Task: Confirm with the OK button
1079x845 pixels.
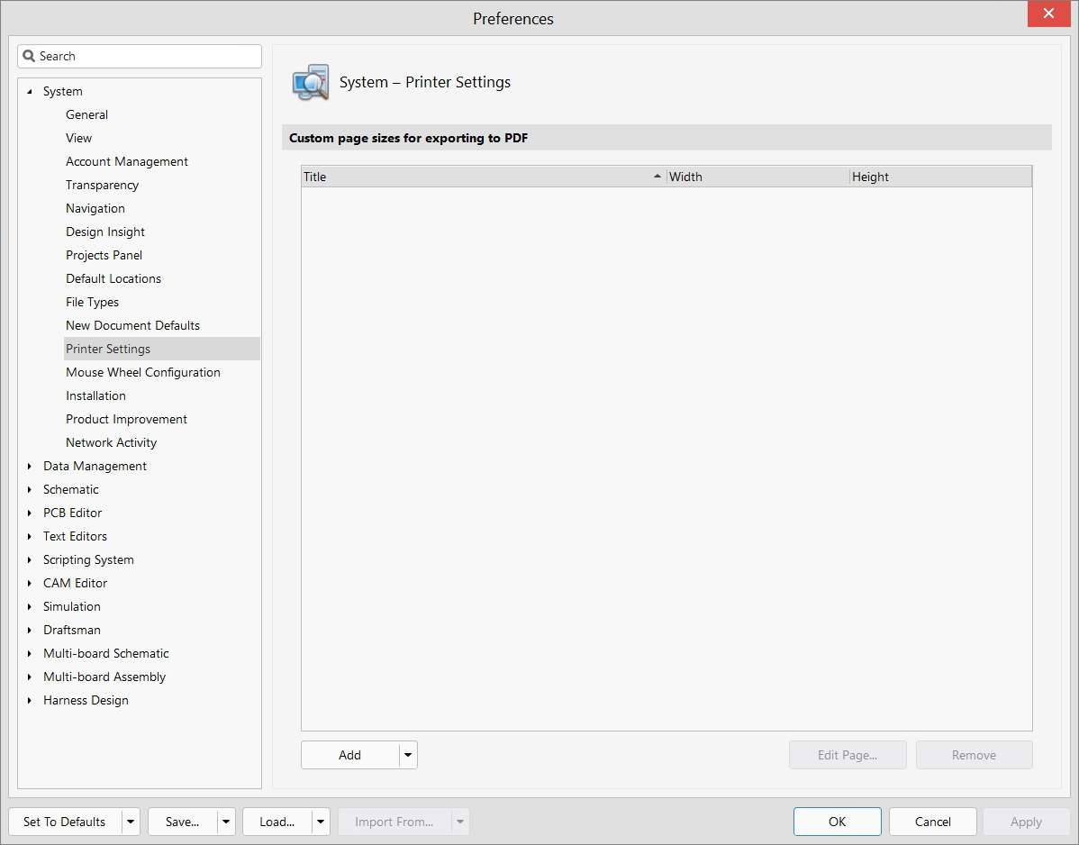Action: click(x=837, y=822)
